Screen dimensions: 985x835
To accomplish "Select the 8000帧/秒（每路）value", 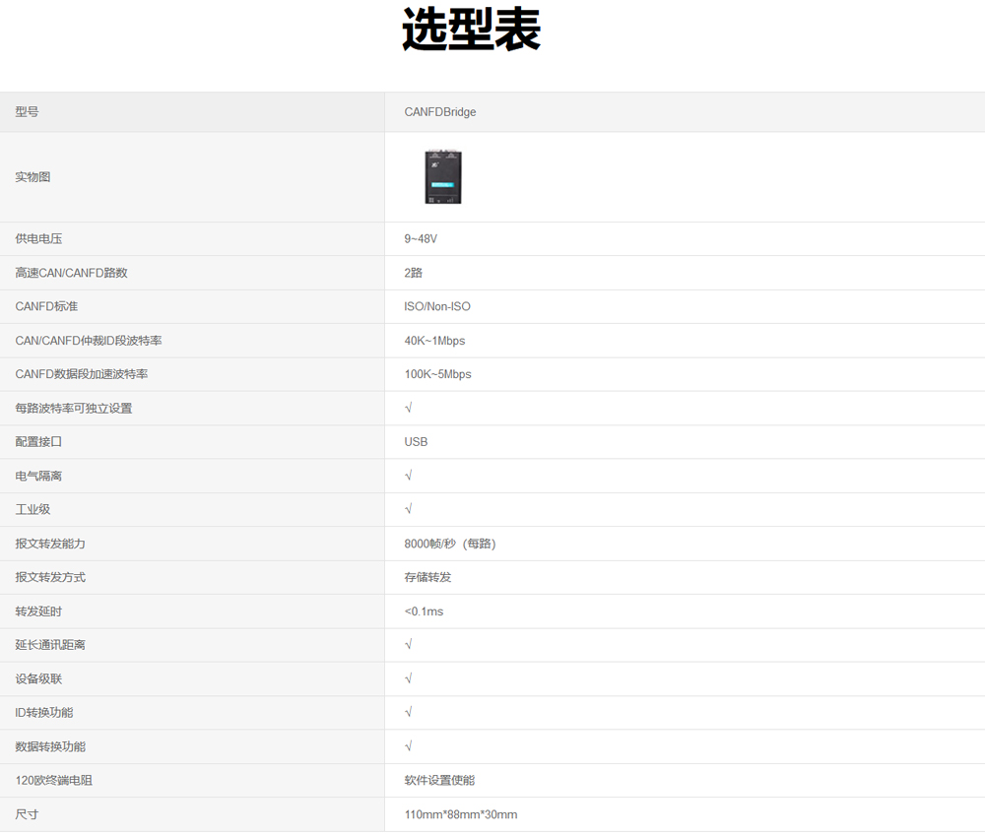I will 450,544.
